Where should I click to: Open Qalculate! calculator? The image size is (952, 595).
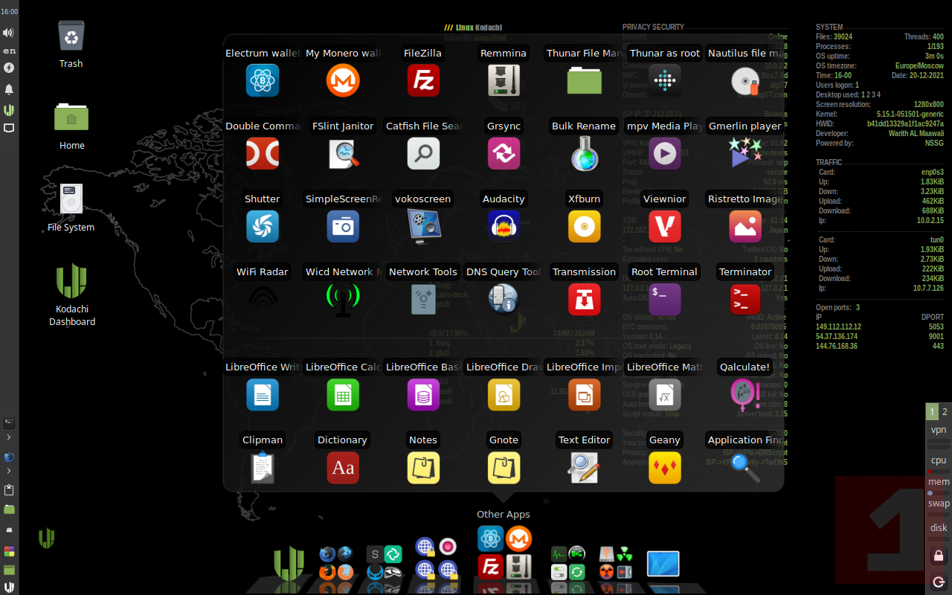(745, 394)
